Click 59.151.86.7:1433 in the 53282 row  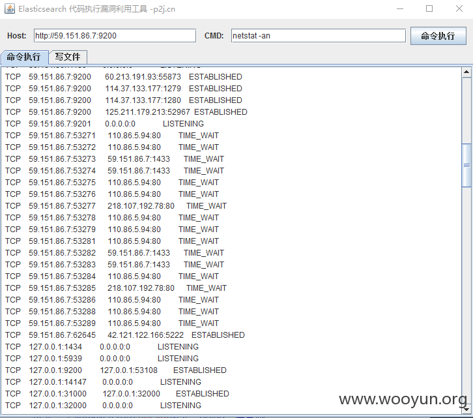[139, 253]
